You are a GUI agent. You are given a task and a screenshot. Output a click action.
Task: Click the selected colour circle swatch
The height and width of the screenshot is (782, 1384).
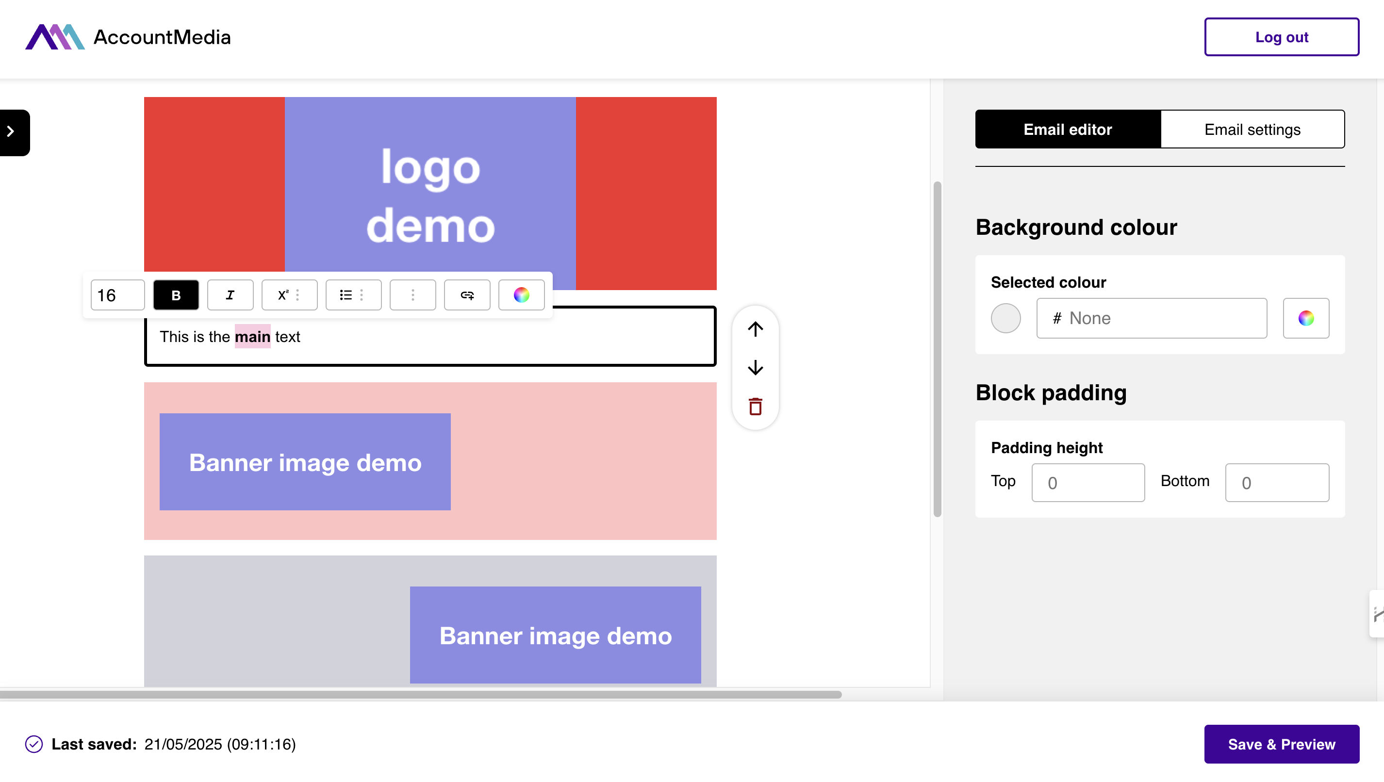click(x=1005, y=318)
